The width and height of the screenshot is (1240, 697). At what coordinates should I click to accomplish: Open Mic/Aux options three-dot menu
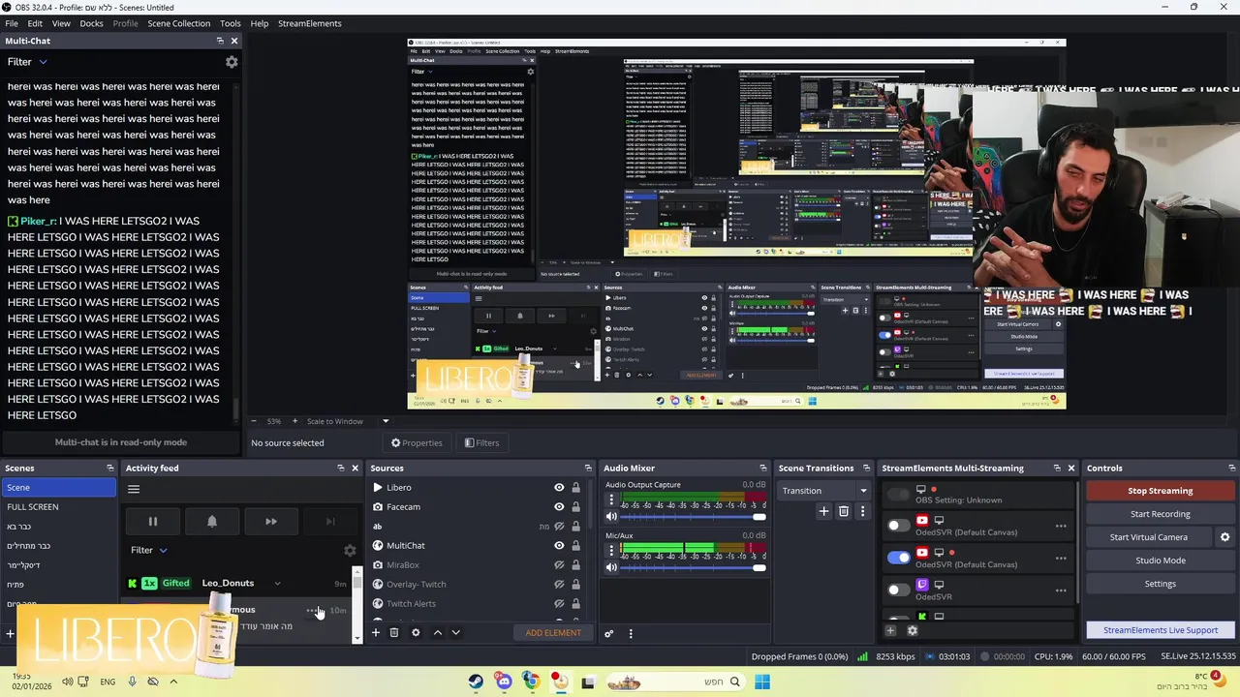coord(611,551)
